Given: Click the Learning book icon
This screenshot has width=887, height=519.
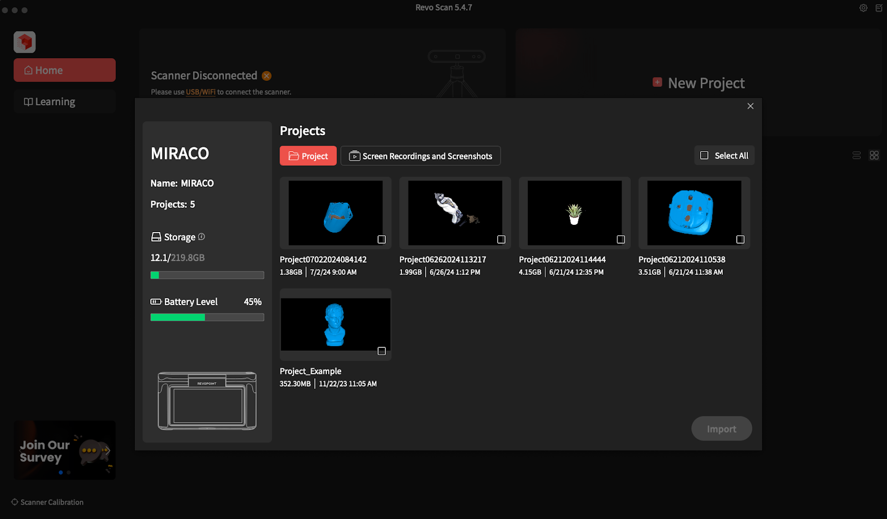Looking at the screenshot, I should tap(28, 102).
